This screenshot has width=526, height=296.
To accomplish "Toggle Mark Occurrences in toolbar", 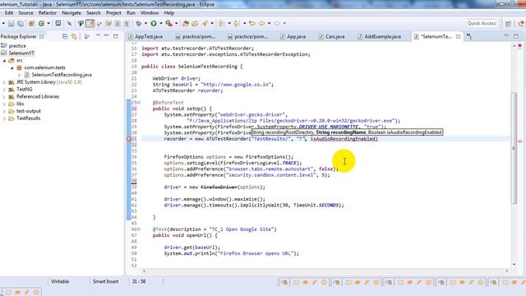I will pos(90,23).
